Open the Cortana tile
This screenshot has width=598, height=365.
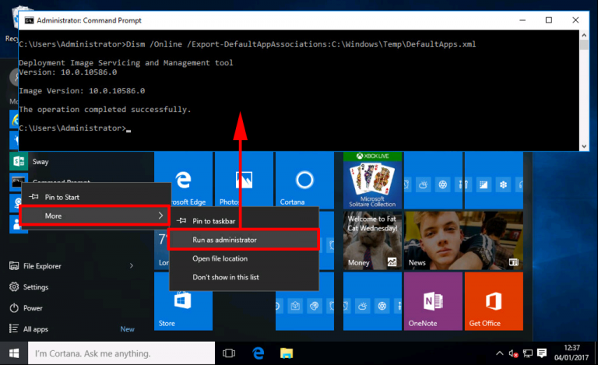[x=304, y=179]
